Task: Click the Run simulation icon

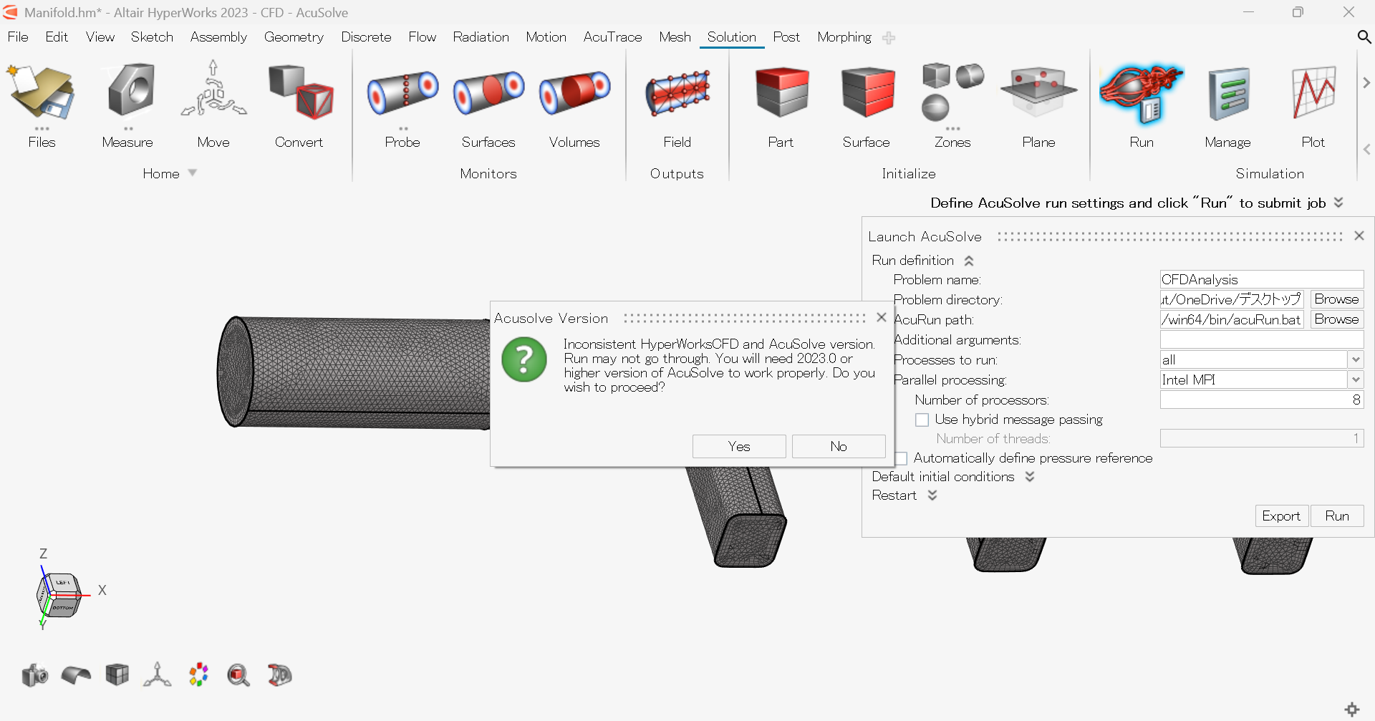Action: point(1142,93)
